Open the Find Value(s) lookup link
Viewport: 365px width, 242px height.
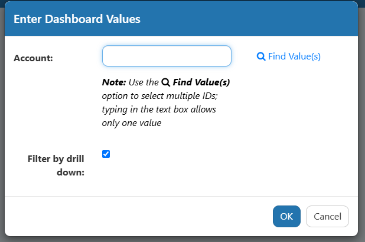[x=289, y=57]
